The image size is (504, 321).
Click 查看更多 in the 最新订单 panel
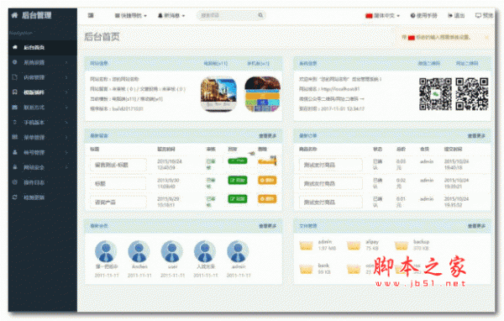[476, 136]
